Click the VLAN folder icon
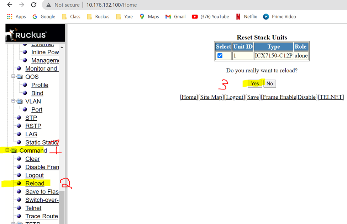 coord(20,101)
